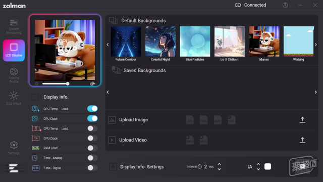Click the Upload Video play icon

coord(112,140)
